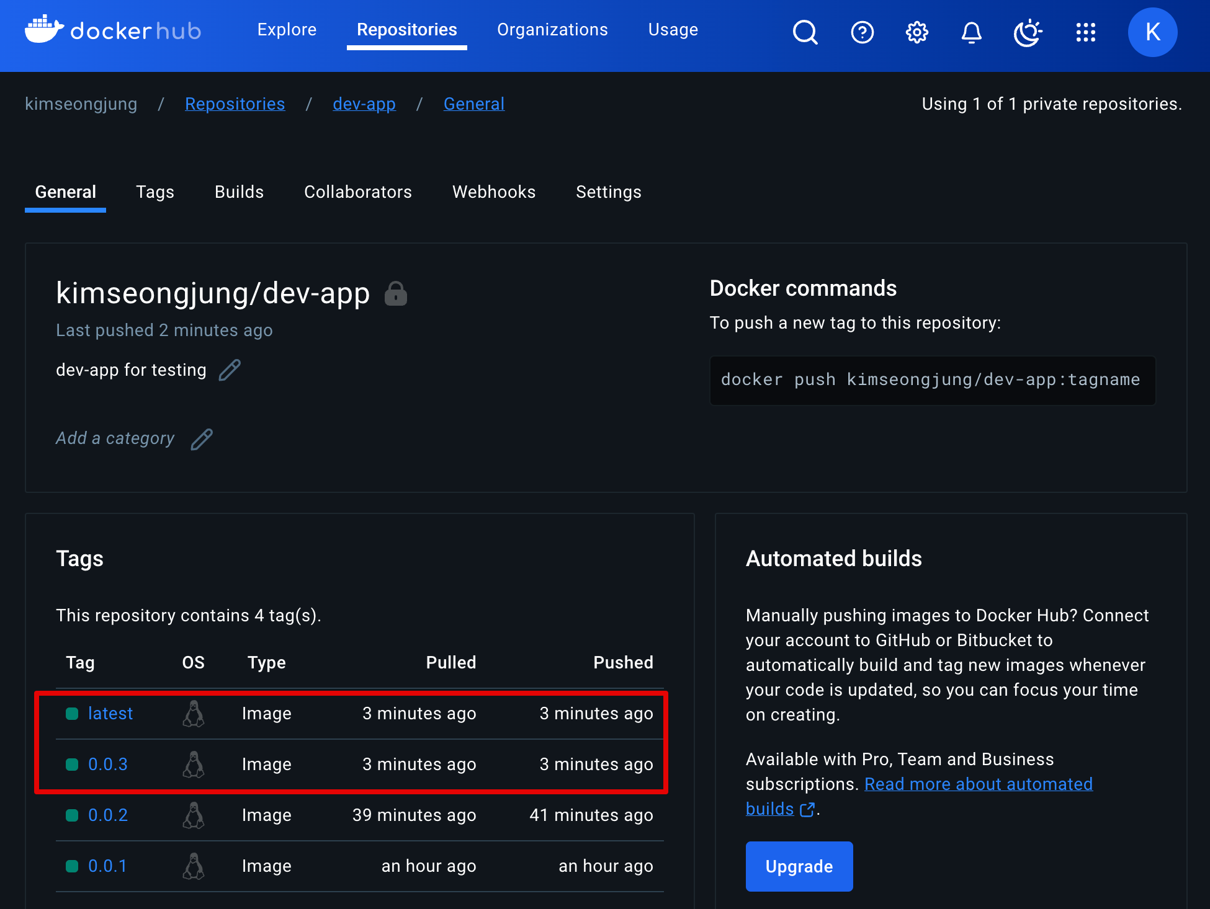The height and width of the screenshot is (909, 1210).
Task: Click the General breadcrumb link
Action: point(474,104)
